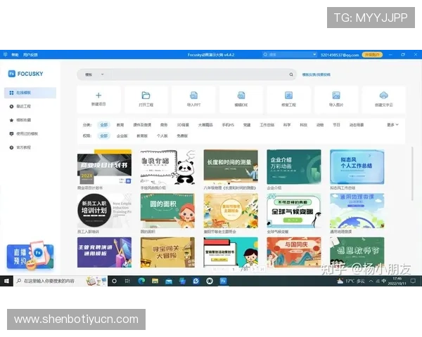The width and height of the screenshot is (422, 337).
Task: Click the account email in title bar
Action: (x=340, y=55)
